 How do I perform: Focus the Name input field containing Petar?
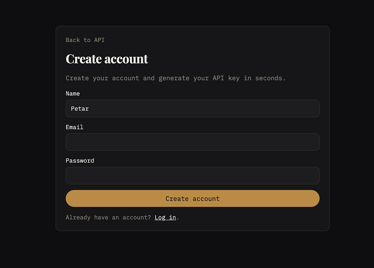click(192, 109)
